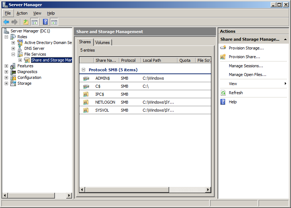
Task: Click the Help icon in Actions pane
Action: pyautogui.click(x=223, y=102)
